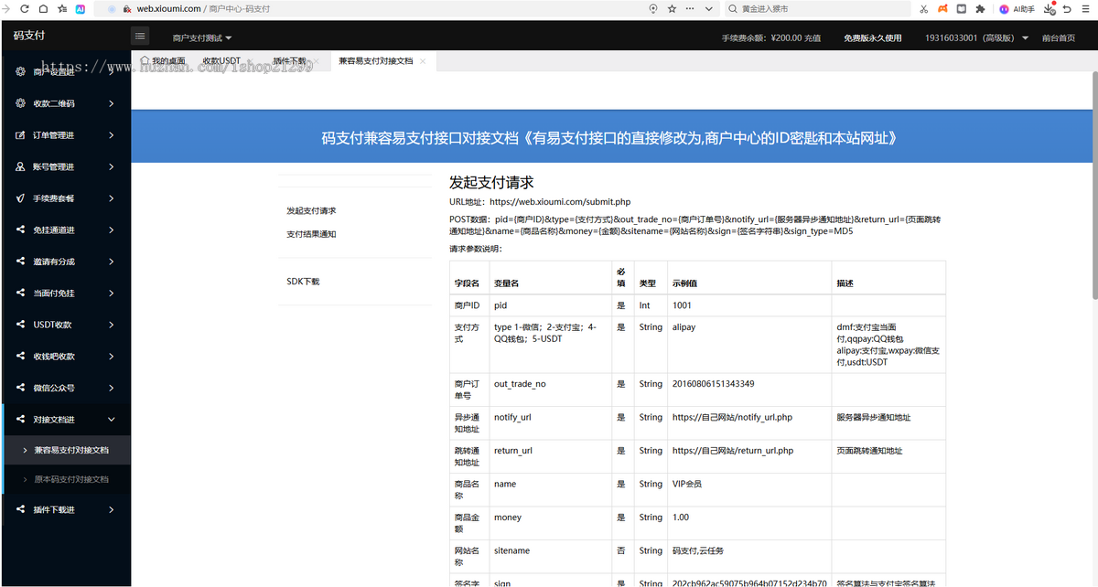This screenshot has width=1098, height=587.
Task: Click the out_trade_no variable cell
Action: 550,390
